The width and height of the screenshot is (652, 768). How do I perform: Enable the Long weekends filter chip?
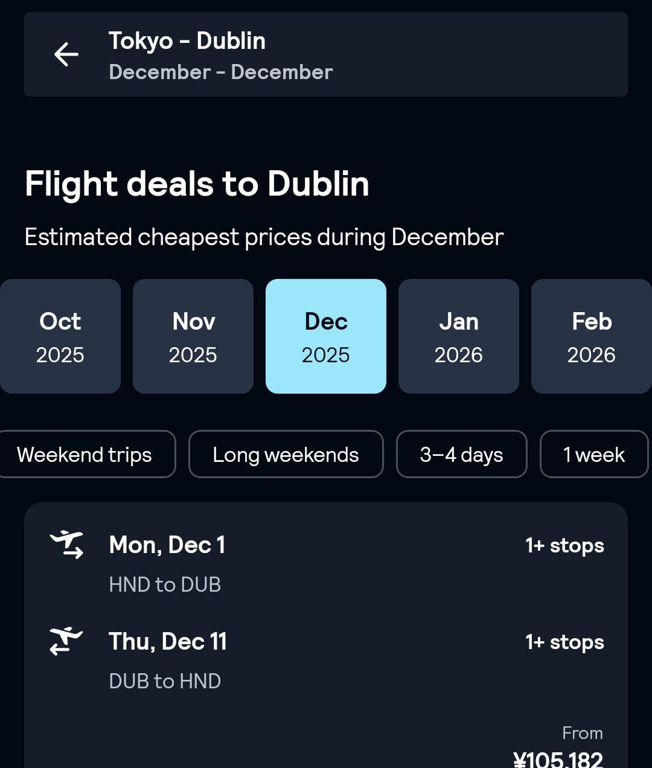[x=286, y=455]
